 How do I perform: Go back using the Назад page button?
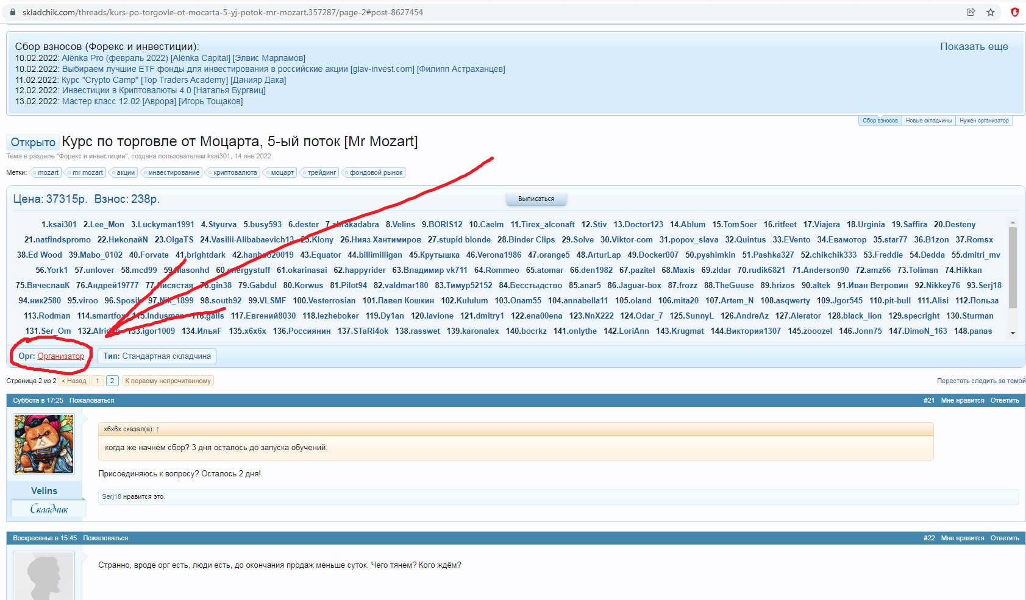[74, 381]
